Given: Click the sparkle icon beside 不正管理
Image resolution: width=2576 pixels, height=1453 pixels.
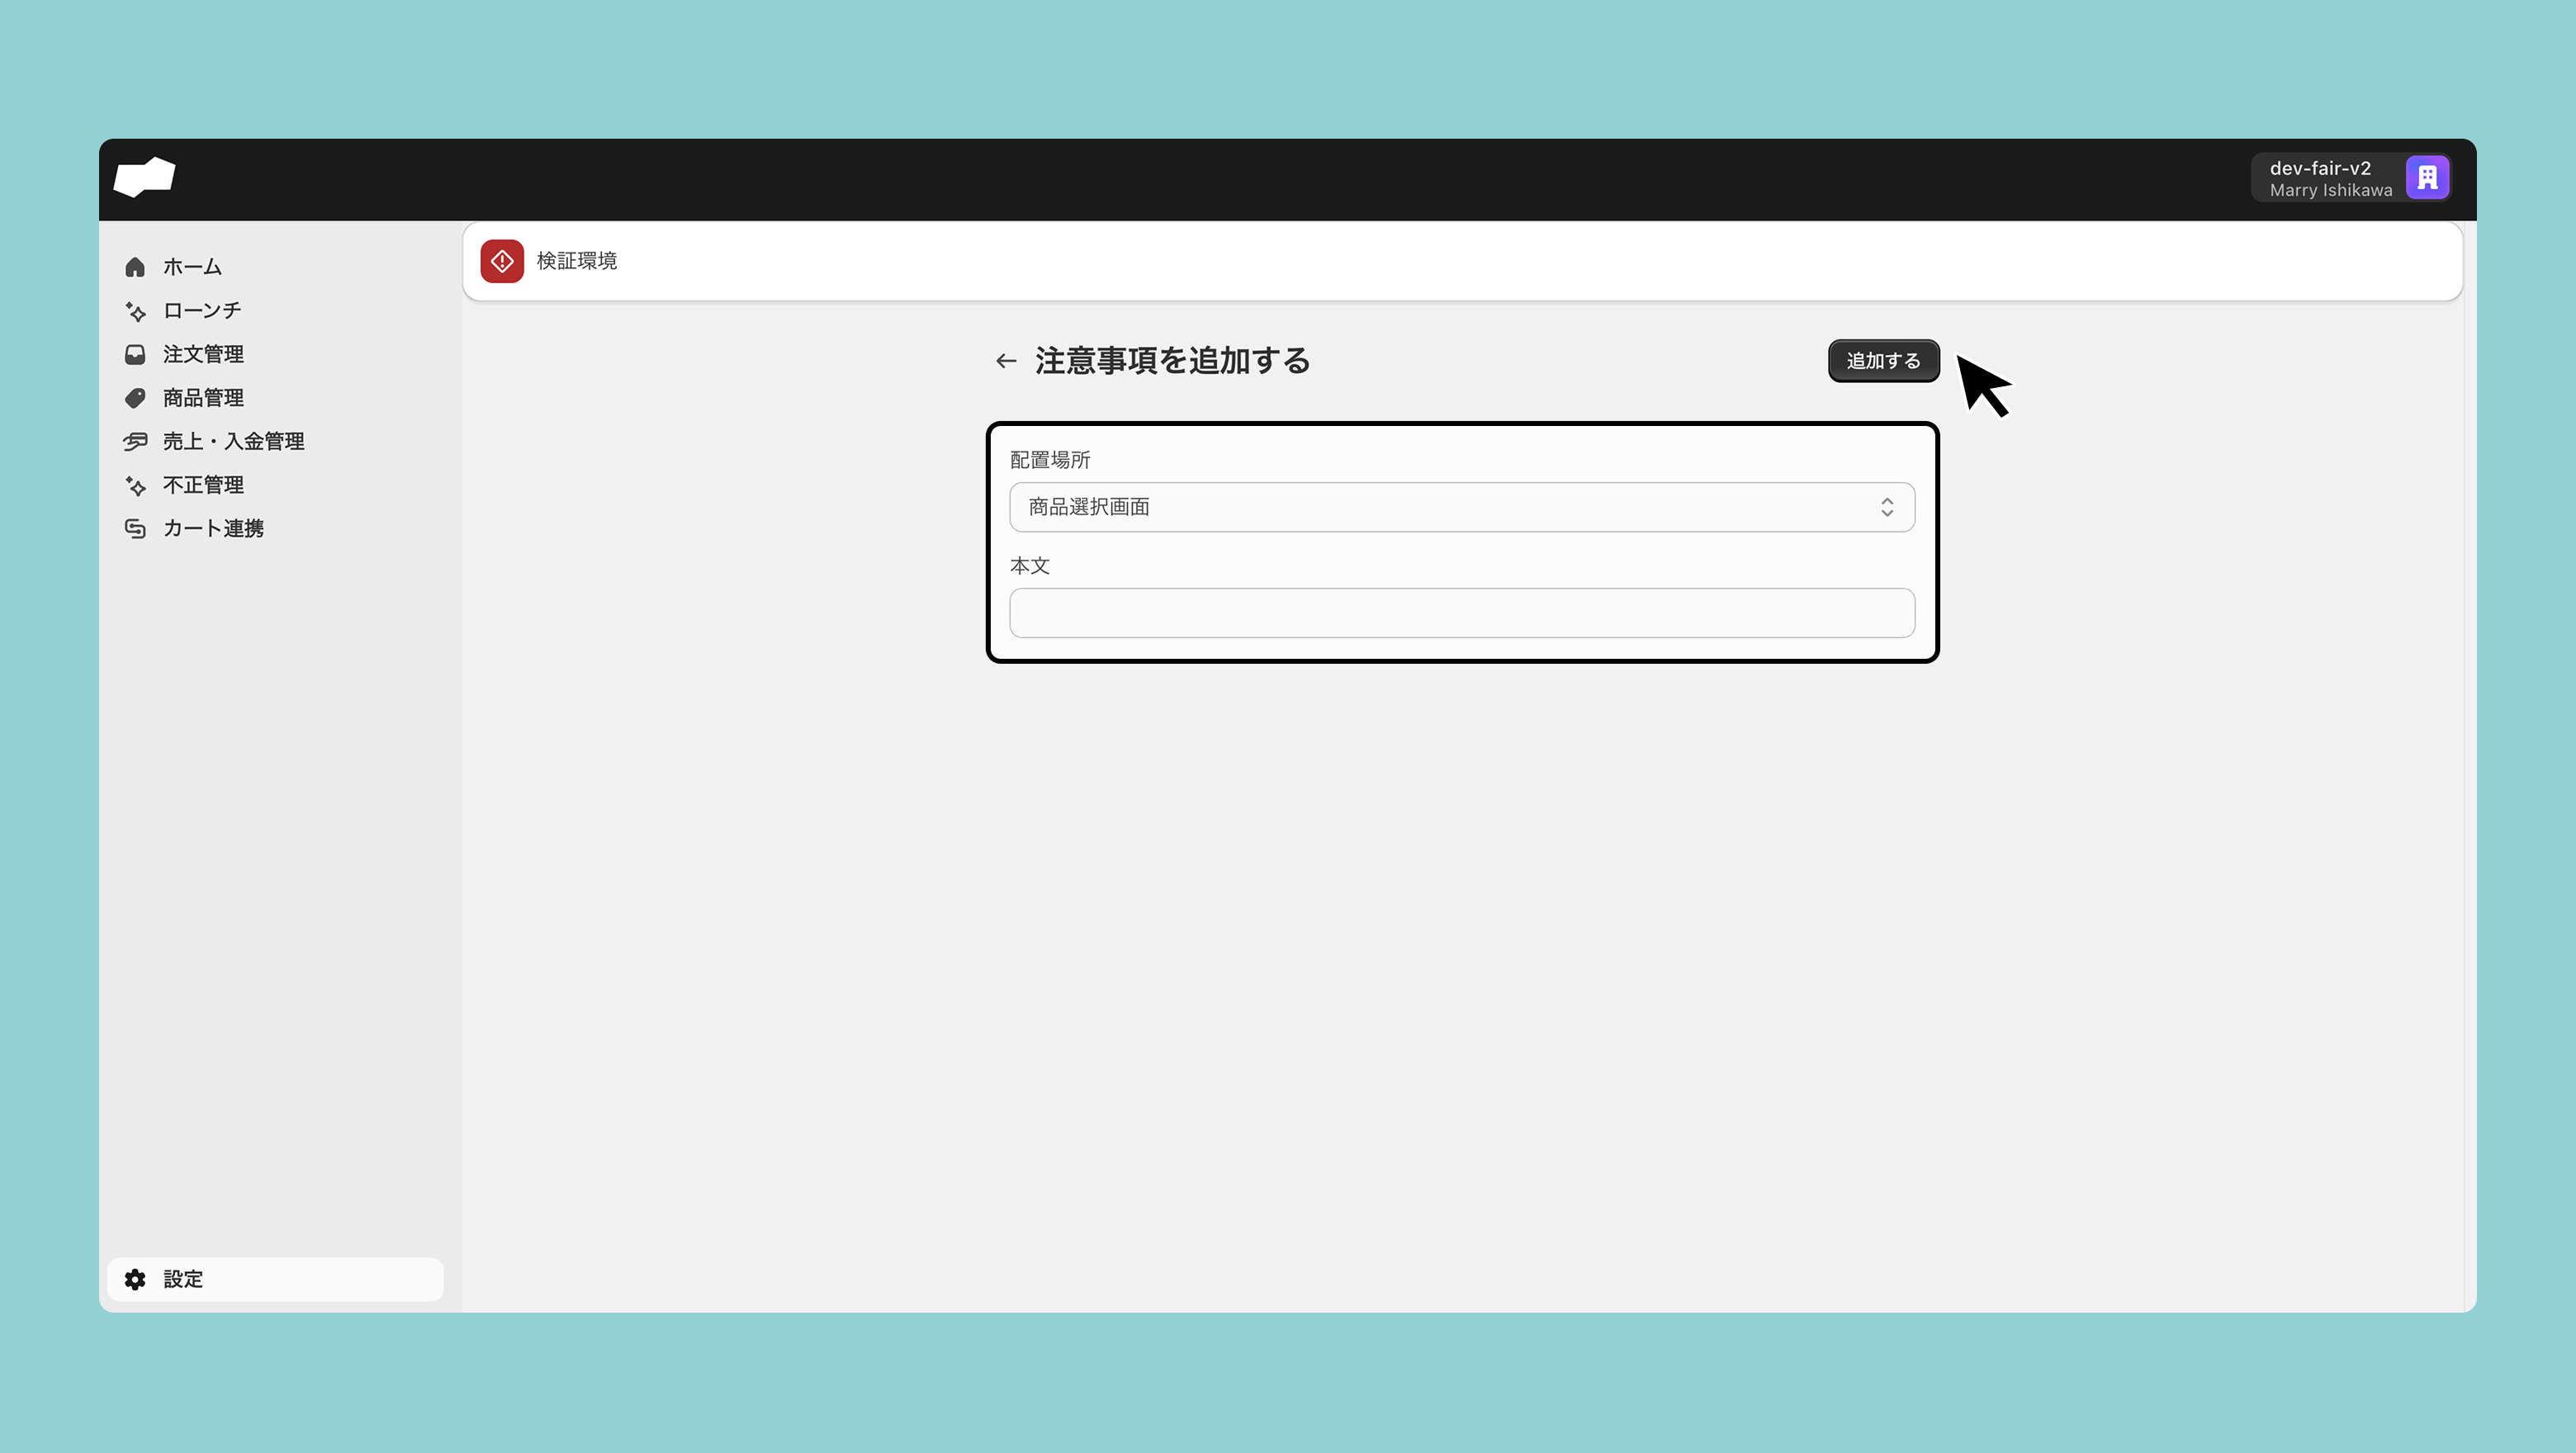Looking at the screenshot, I should [x=135, y=485].
